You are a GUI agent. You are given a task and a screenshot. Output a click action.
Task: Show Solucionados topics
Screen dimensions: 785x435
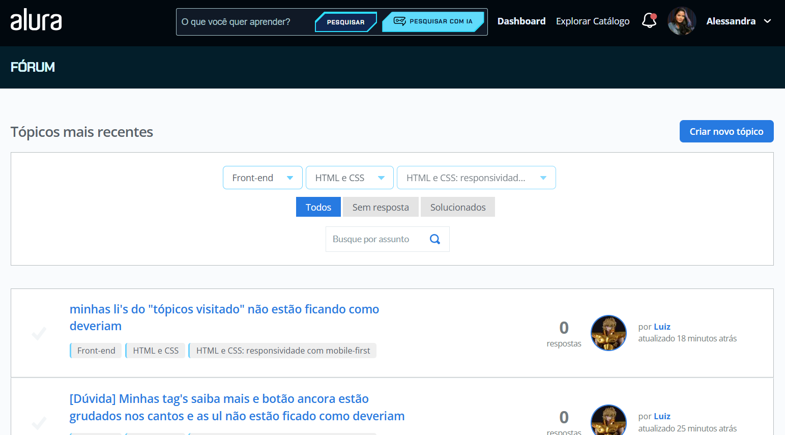458,207
